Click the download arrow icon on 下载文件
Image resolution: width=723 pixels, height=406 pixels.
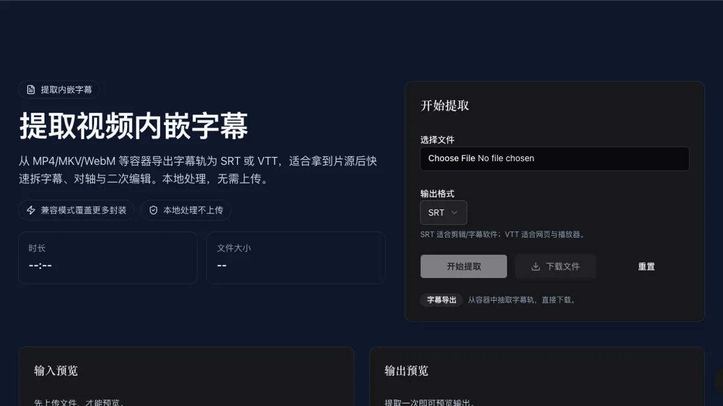pos(536,266)
